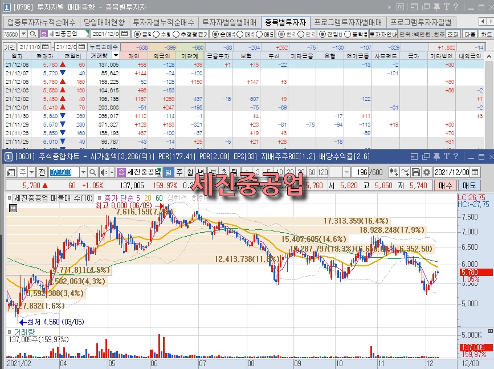Viewport: 494px width, 369px height.
Task: Click the red 매수 buy button
Action: pos(445,185)
